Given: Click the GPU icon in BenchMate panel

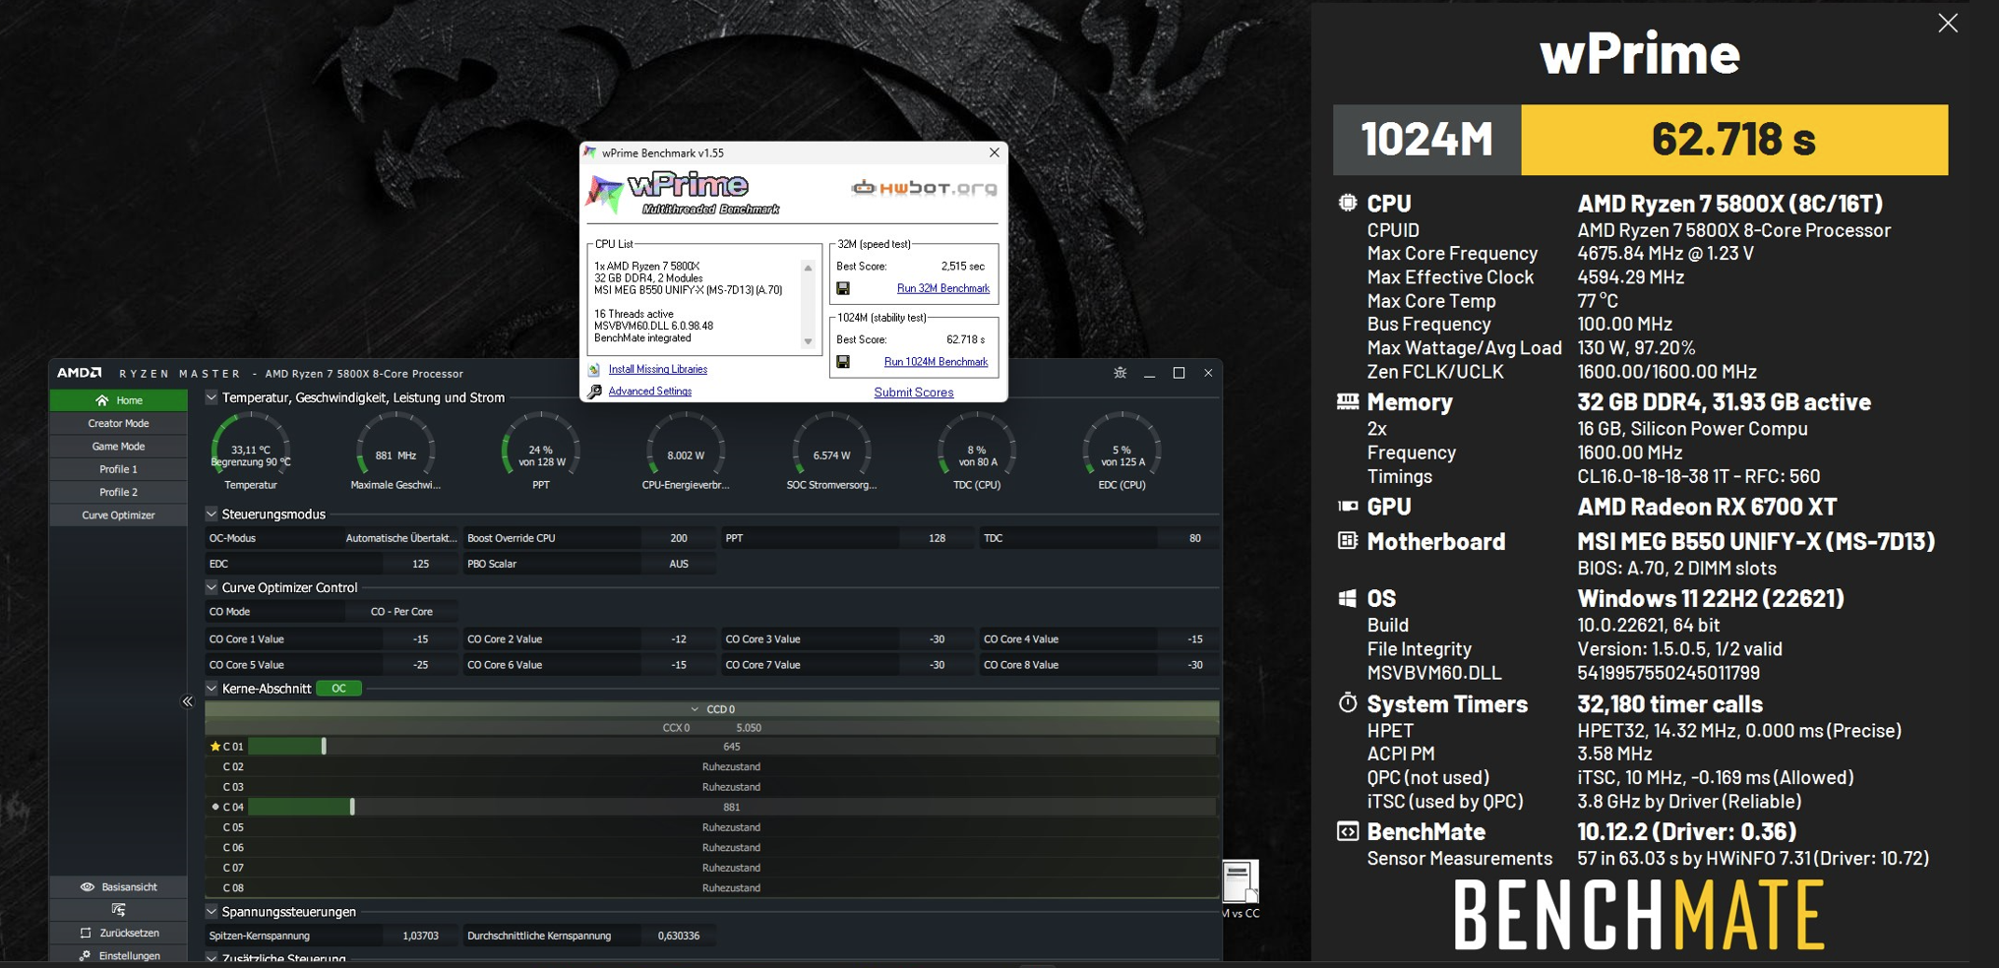Looking at the screenshot, I should tap(1348, 506).
